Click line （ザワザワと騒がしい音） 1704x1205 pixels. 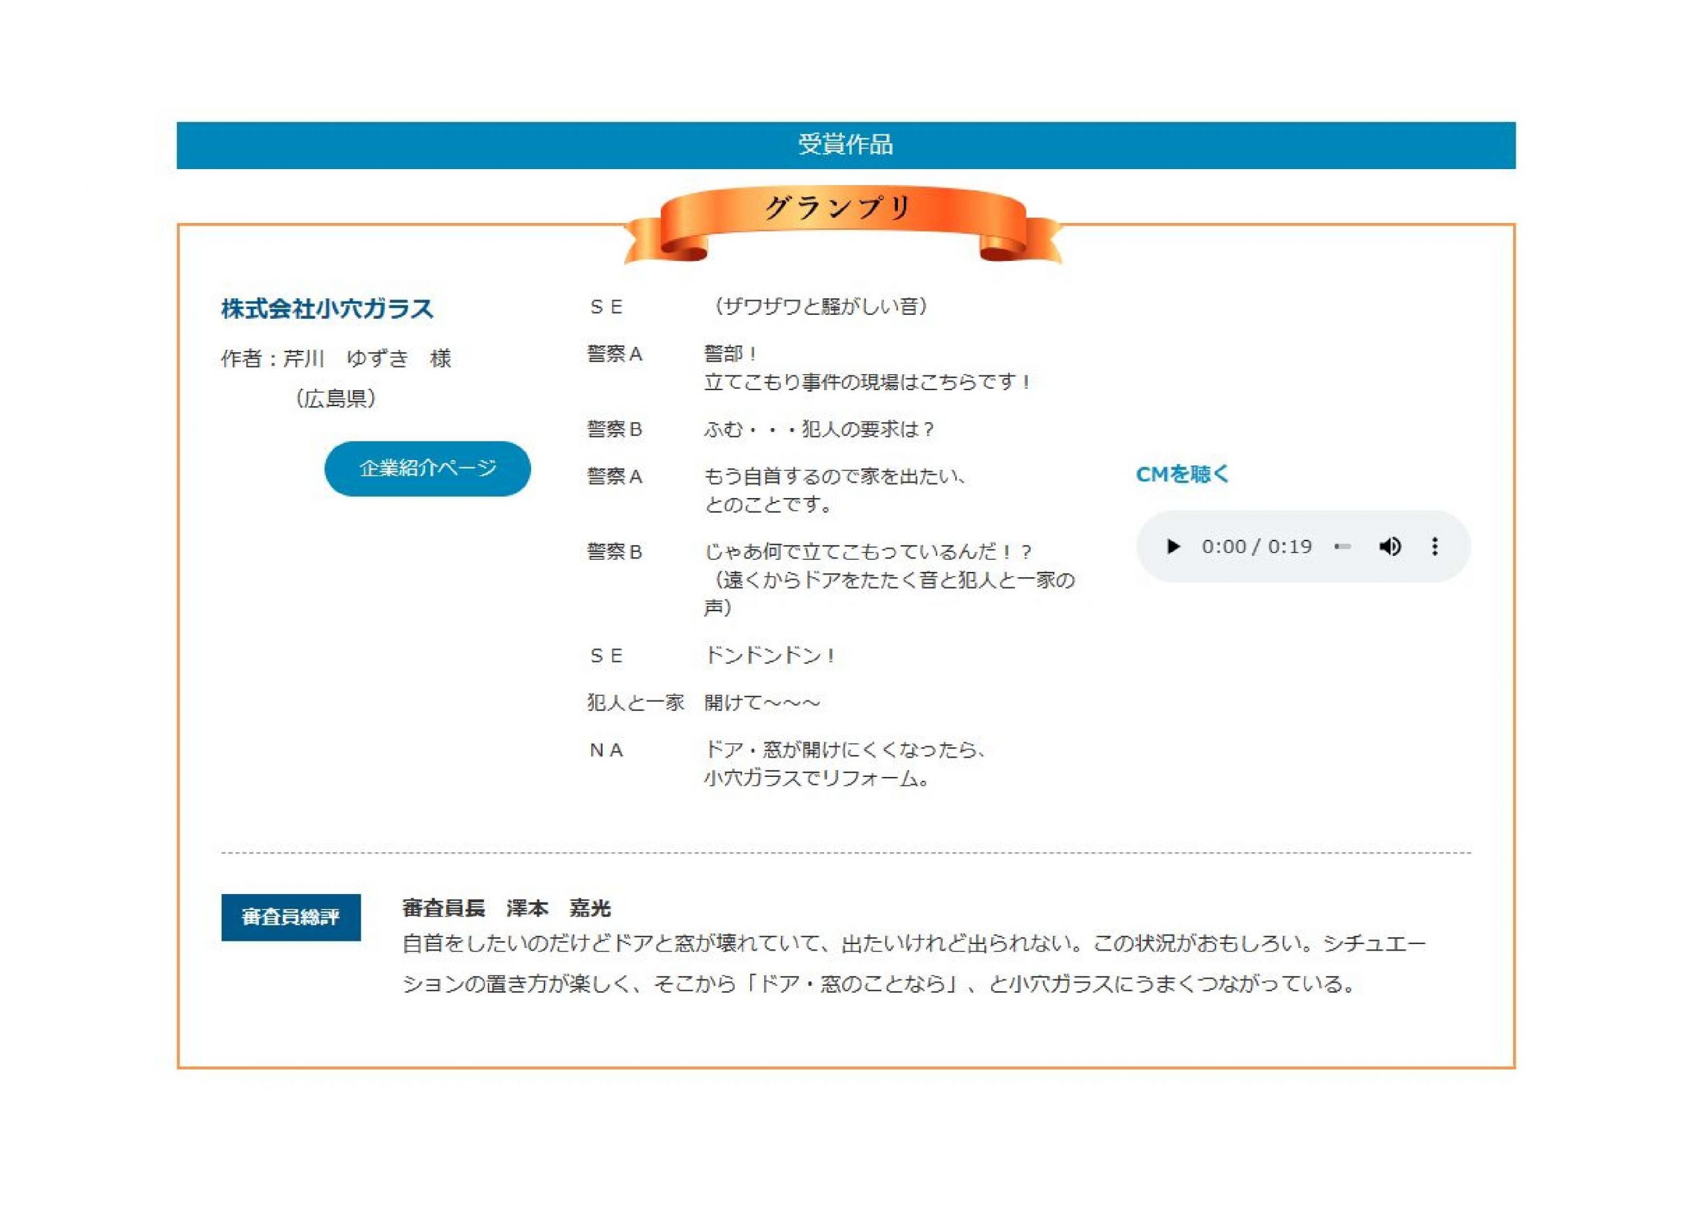point(820,306)
